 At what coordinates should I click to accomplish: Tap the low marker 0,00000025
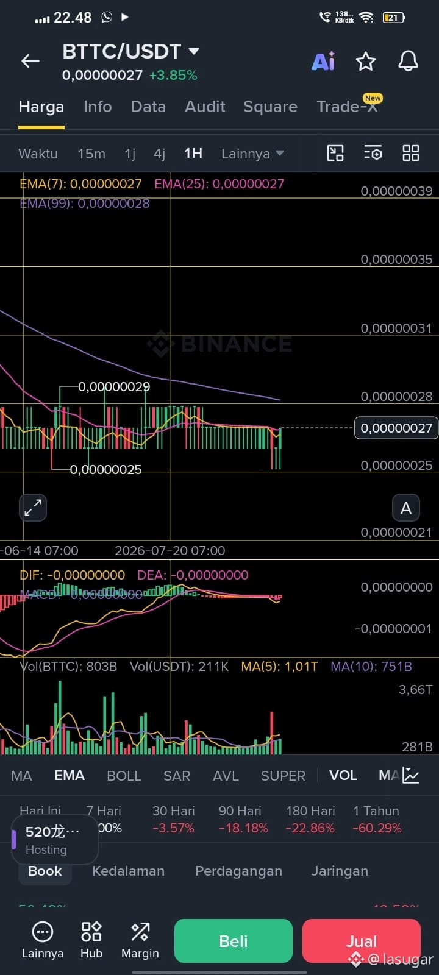105,469
